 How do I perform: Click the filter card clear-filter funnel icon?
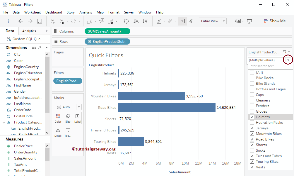click(x=285, y=52)
